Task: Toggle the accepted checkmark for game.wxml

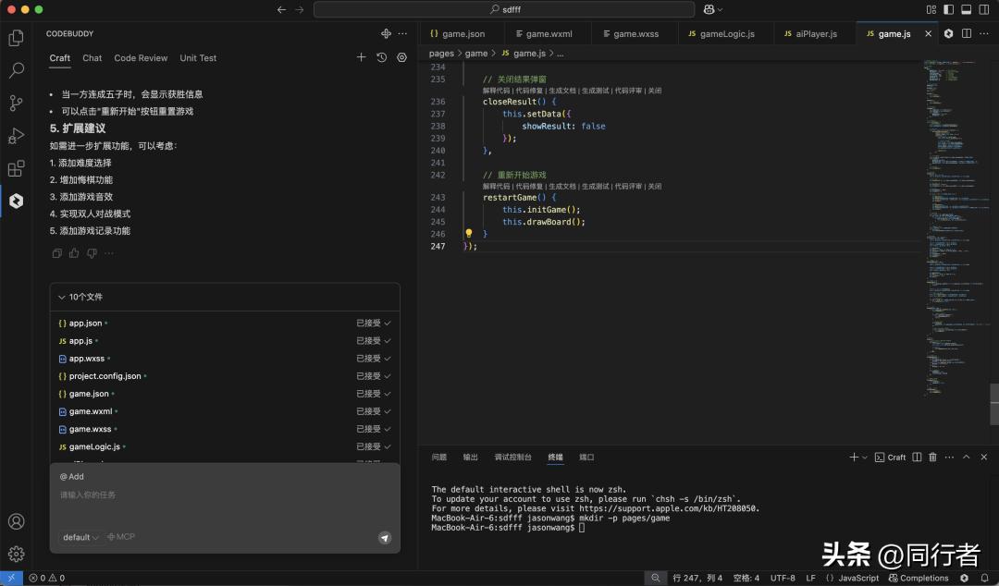Action: click(388, 410)
